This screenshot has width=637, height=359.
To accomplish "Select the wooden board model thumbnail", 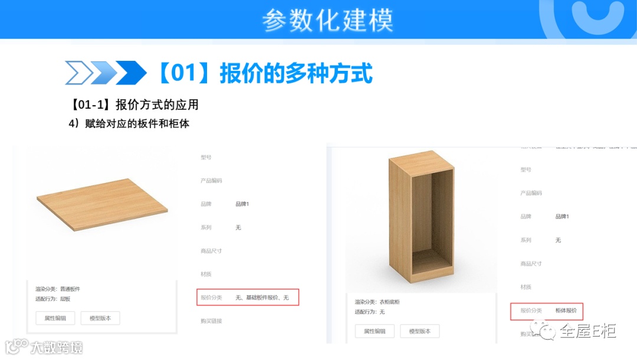I will tap(102, 204).
